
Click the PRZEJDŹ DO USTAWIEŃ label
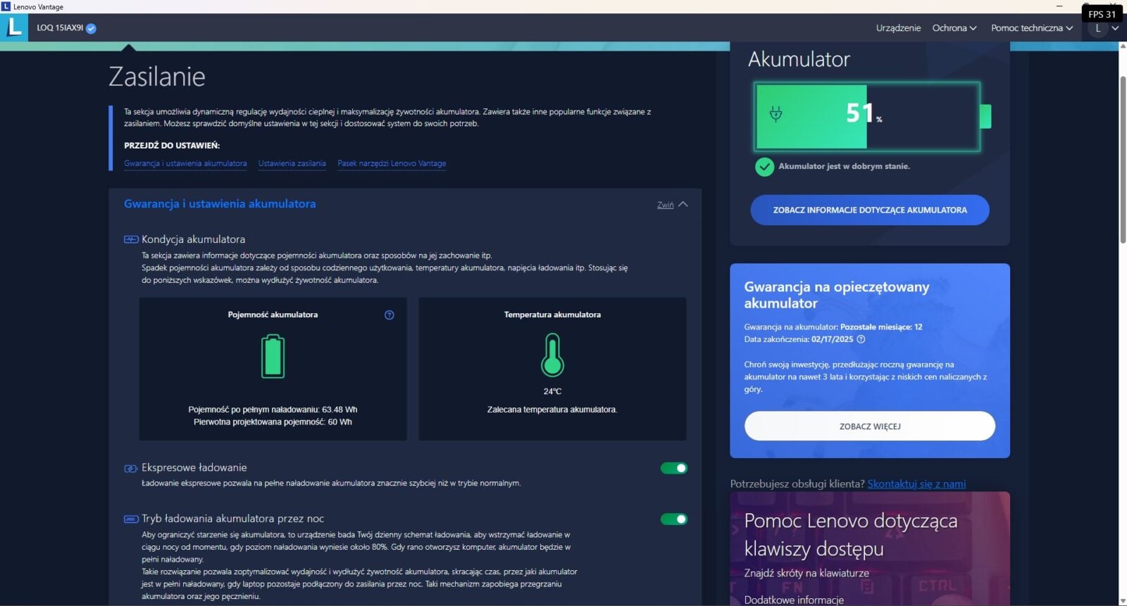(172, 146)
